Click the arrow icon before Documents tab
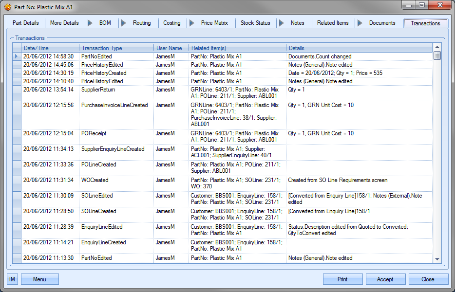Screen dimensions: 455x292 point(360,23)
